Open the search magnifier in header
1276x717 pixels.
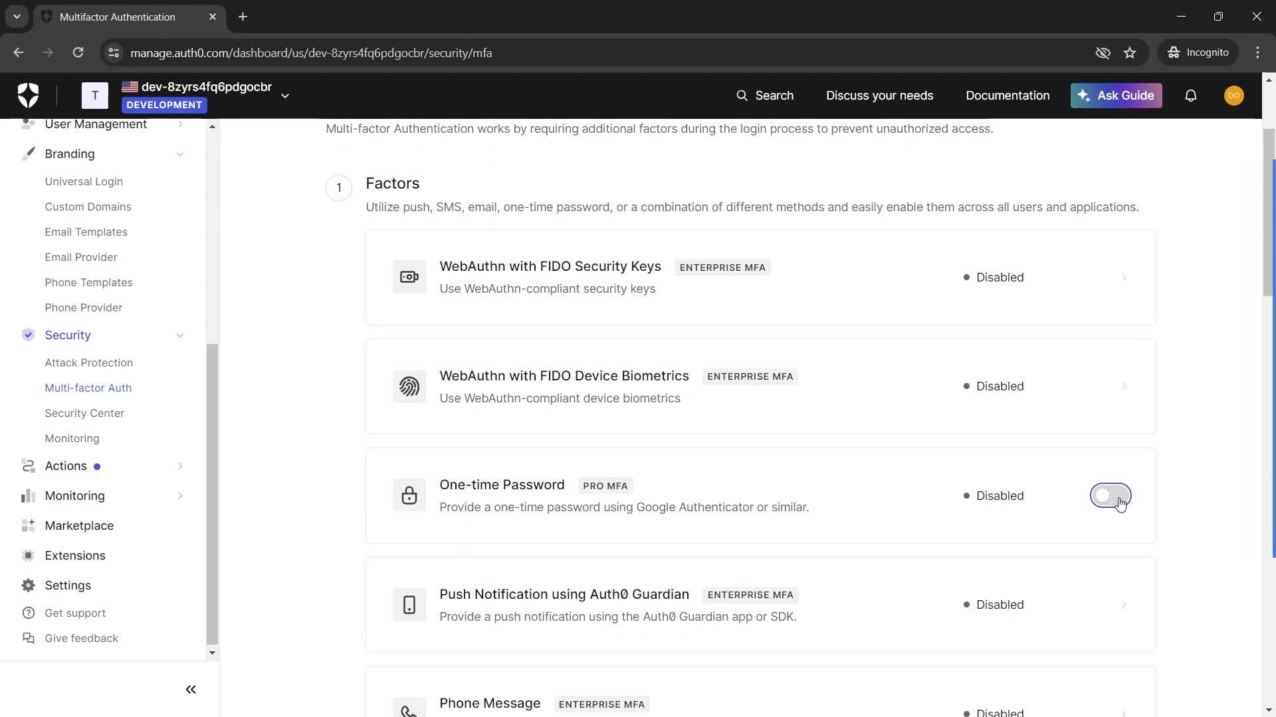pyautogui.click(x=742, y=96)
